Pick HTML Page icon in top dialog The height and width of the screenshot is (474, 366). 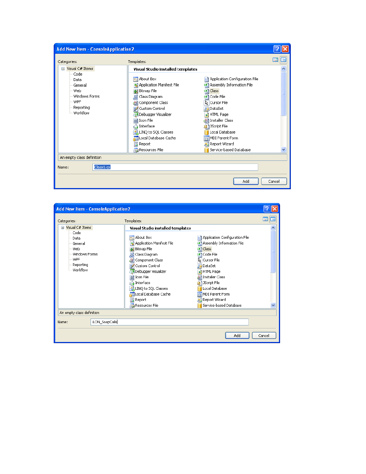[206, 114]
